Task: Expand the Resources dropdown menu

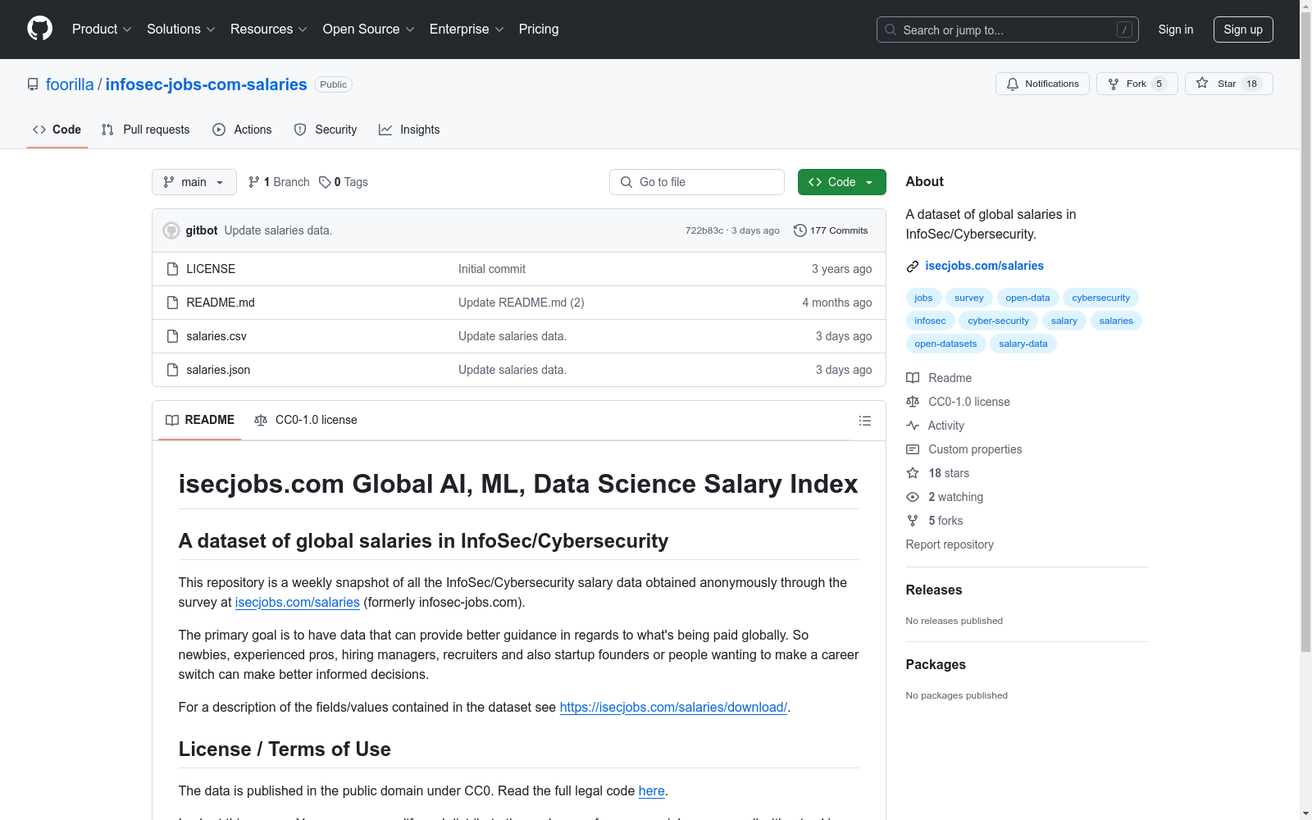Action: click(269, 29)
